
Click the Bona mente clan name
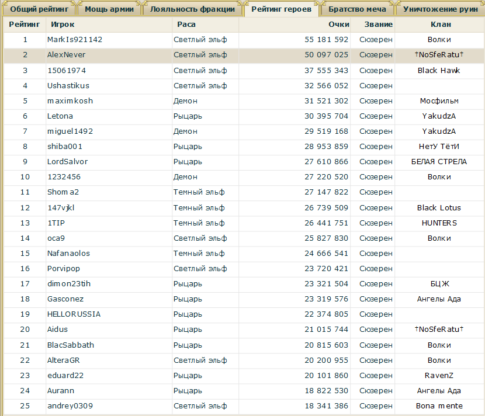[439, 406]
